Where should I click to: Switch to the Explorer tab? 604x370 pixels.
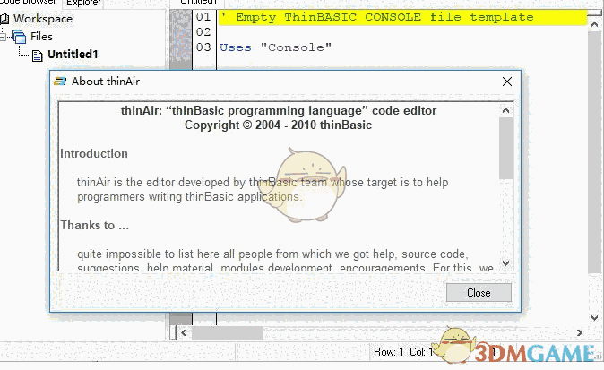83,3
